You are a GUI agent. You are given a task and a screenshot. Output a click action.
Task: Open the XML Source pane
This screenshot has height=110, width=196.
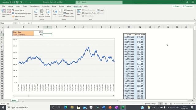pyautogui.click(x=79, y=12)
